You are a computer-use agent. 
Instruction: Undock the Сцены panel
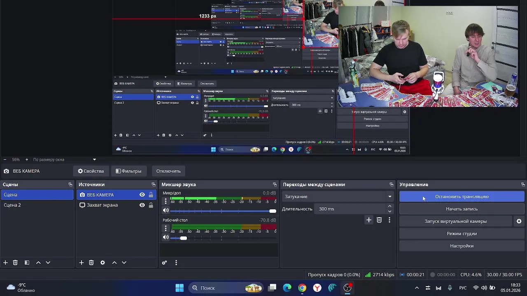point(70,185)
